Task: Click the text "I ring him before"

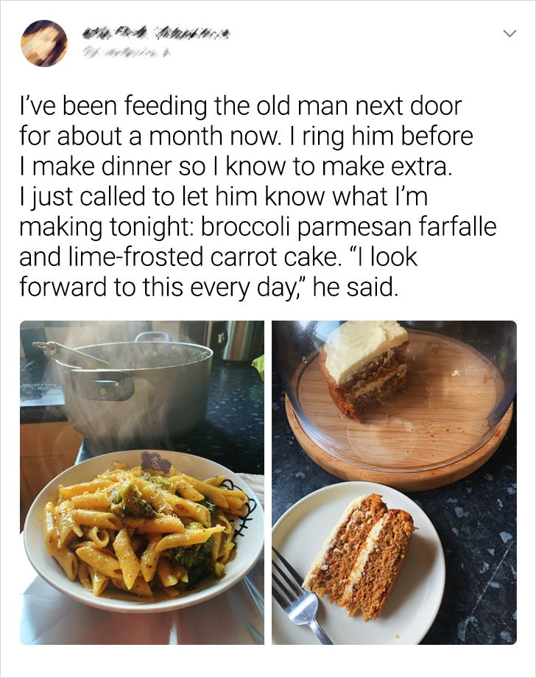Action: [x=380, y=136]
